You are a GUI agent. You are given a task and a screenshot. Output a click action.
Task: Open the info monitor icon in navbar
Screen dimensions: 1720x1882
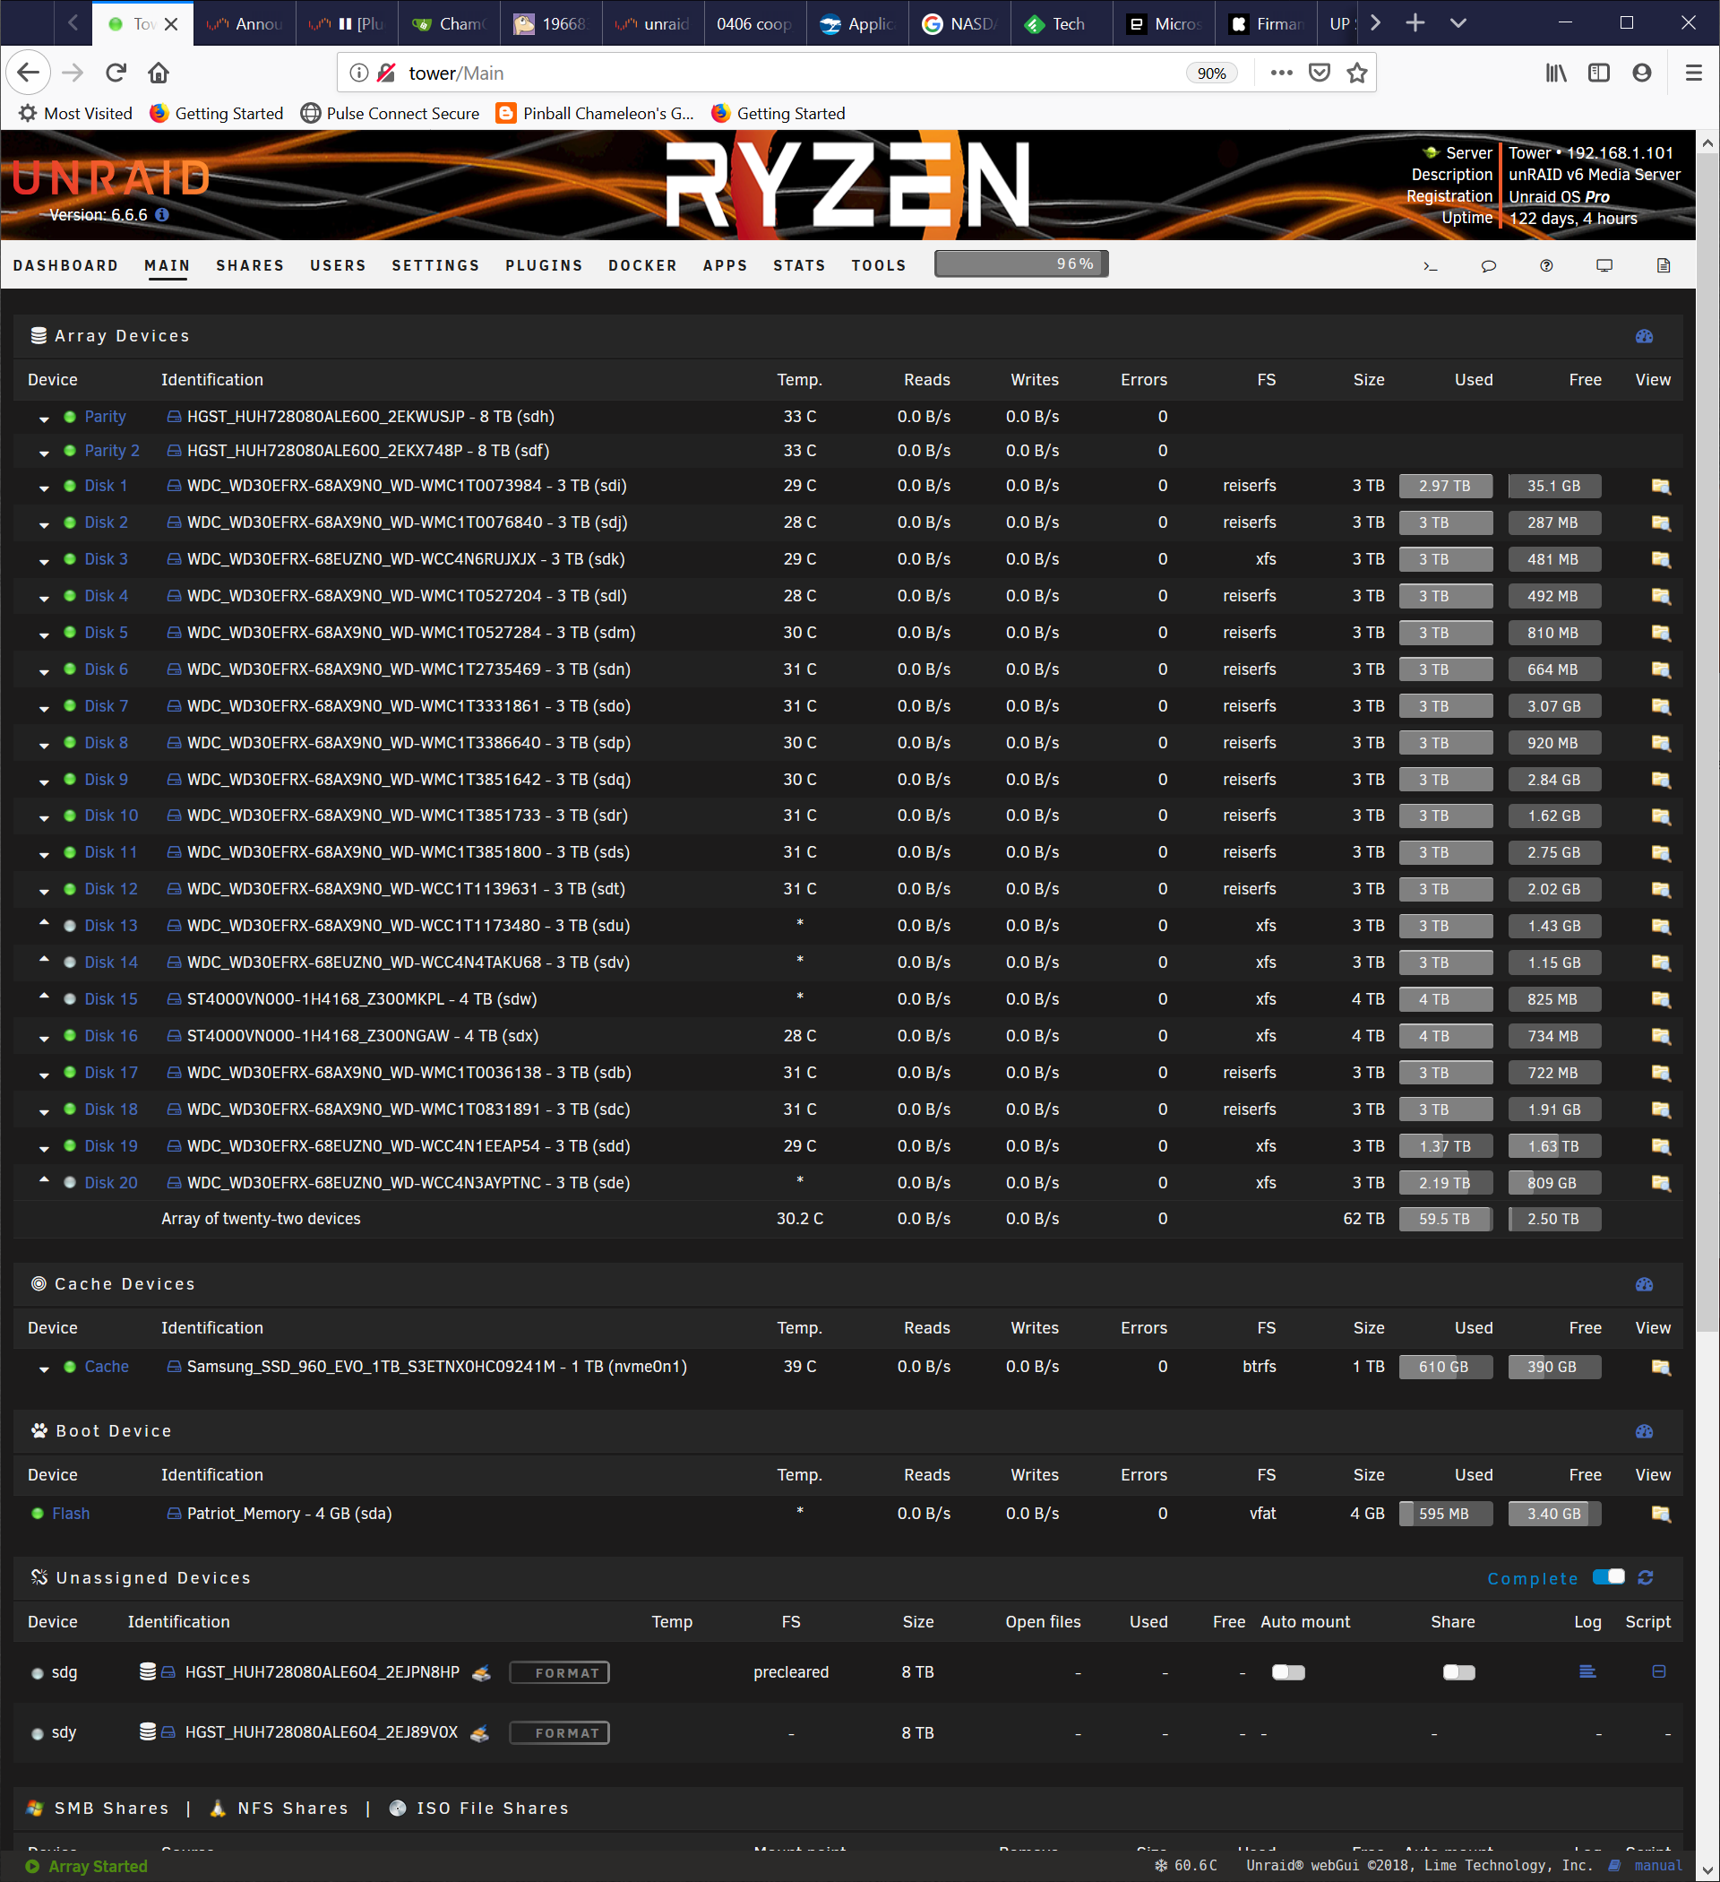coord(1604,266)
